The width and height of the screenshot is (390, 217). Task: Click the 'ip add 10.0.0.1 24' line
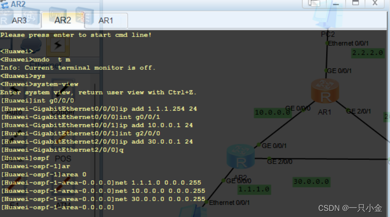point(97,125)
